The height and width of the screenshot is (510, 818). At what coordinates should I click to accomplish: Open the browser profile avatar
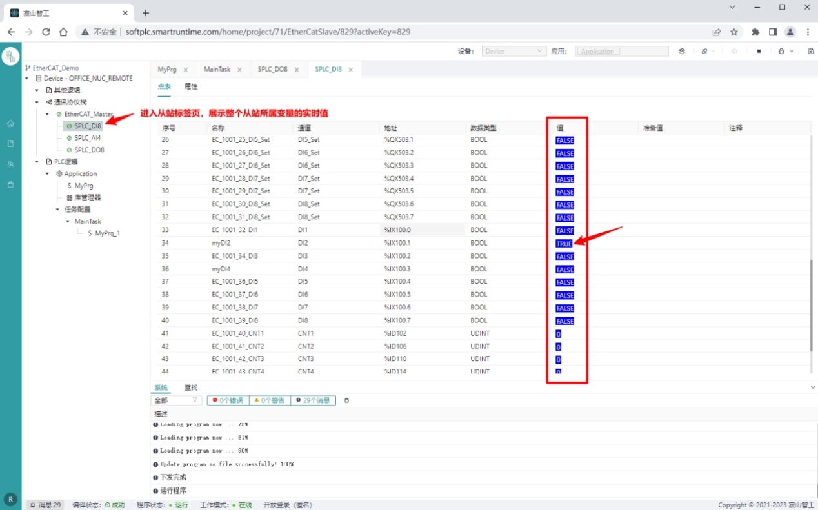pos(790,32)
